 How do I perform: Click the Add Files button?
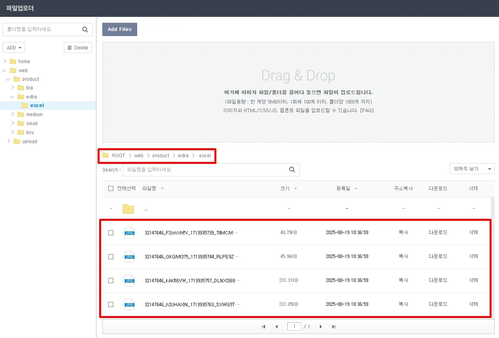120,29
